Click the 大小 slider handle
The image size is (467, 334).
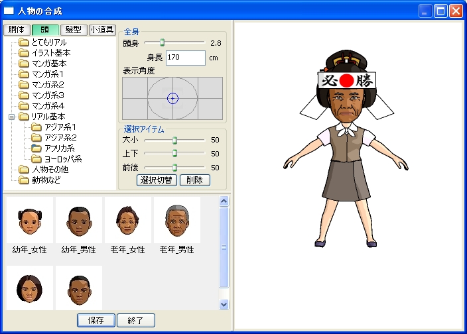[175, 140]
